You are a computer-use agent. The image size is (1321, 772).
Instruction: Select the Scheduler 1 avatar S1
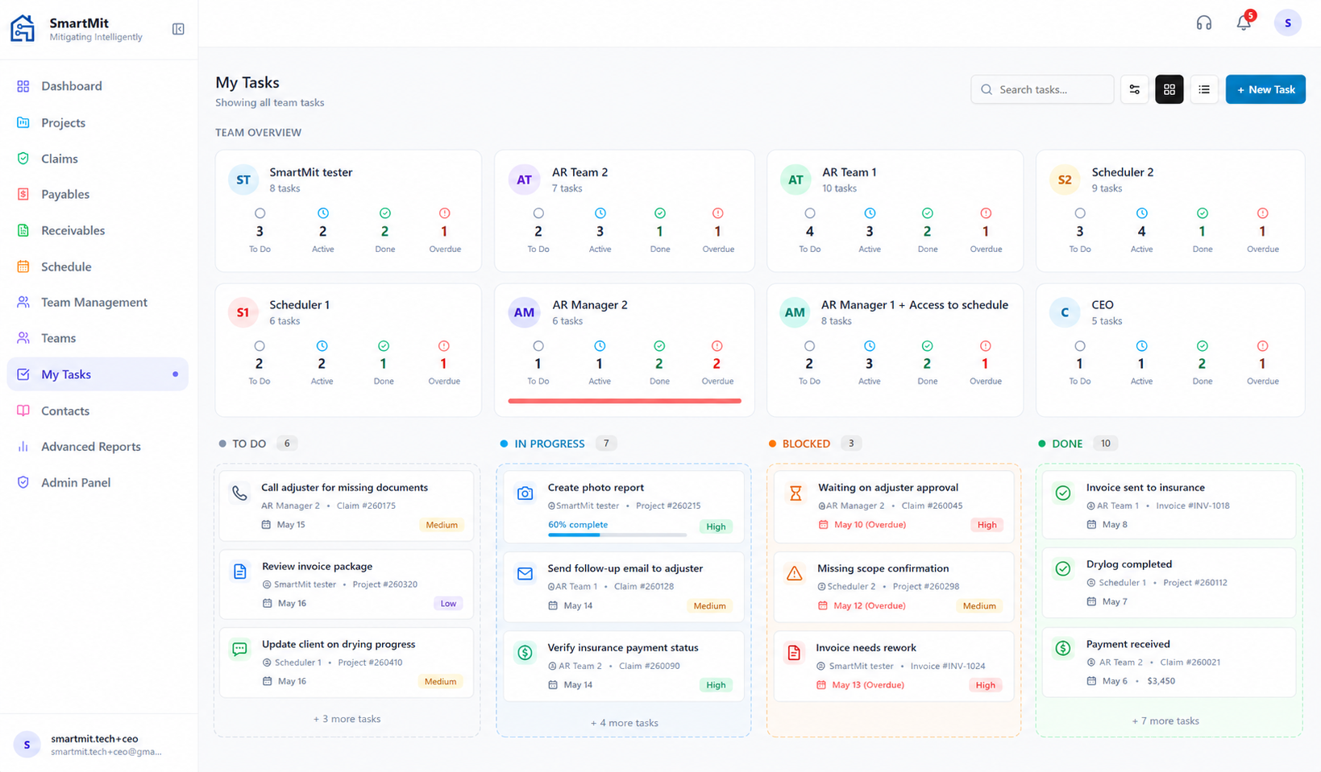pos(243,312)
